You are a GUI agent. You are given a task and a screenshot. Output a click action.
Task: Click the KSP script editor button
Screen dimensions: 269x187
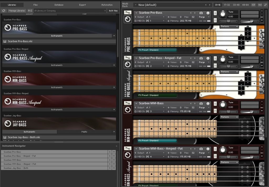pos(253,5)
